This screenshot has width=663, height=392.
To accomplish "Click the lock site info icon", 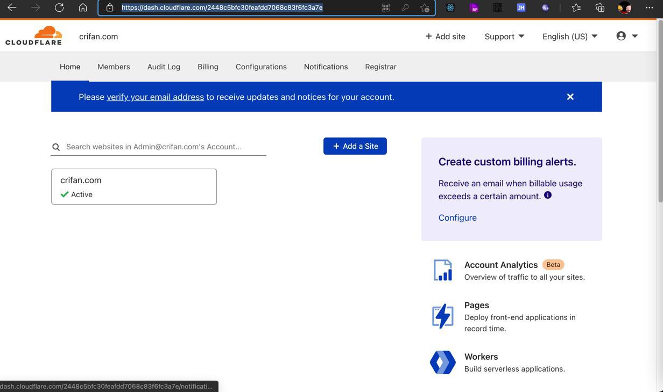I will [x=110, y=8].
